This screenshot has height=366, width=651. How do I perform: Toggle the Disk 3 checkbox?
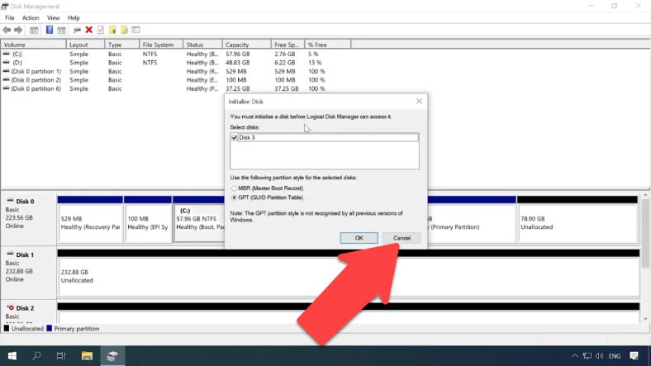234,137
